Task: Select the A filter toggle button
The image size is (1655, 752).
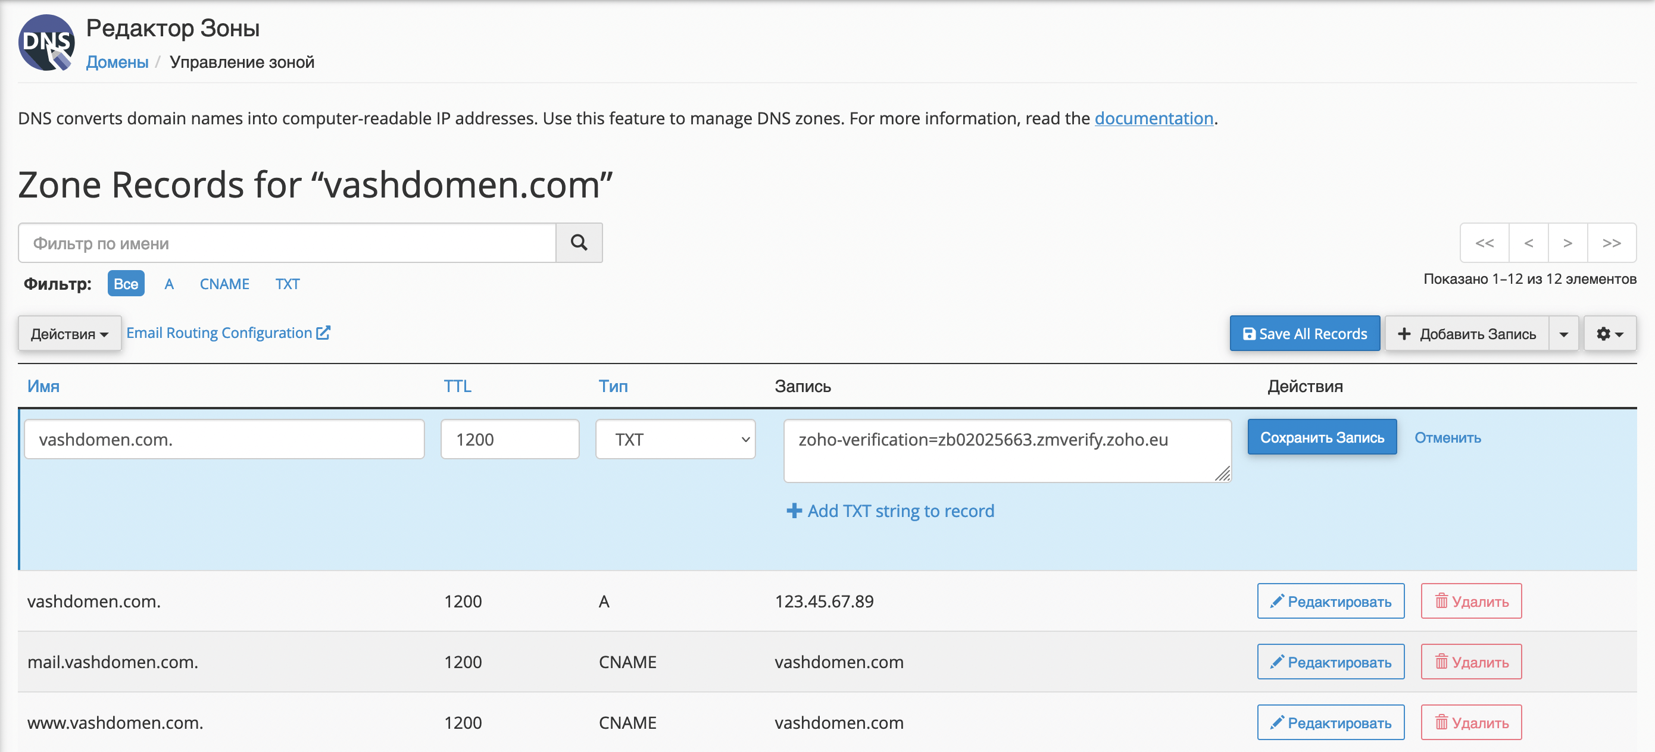Action: [168, 284]
